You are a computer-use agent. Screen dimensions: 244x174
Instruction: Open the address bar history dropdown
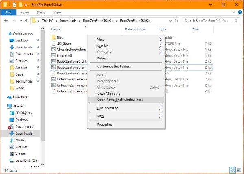pos(170,21)
